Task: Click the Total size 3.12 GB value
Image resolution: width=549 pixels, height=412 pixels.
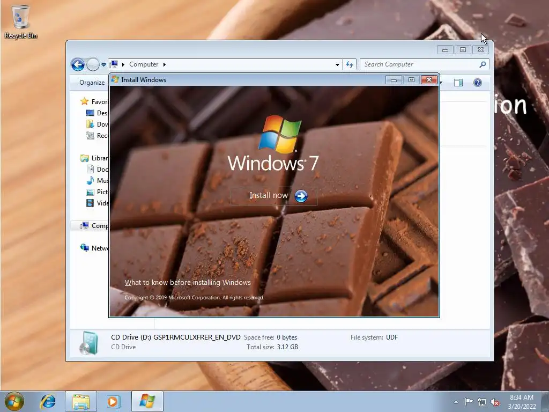Action: click(287, 347)
